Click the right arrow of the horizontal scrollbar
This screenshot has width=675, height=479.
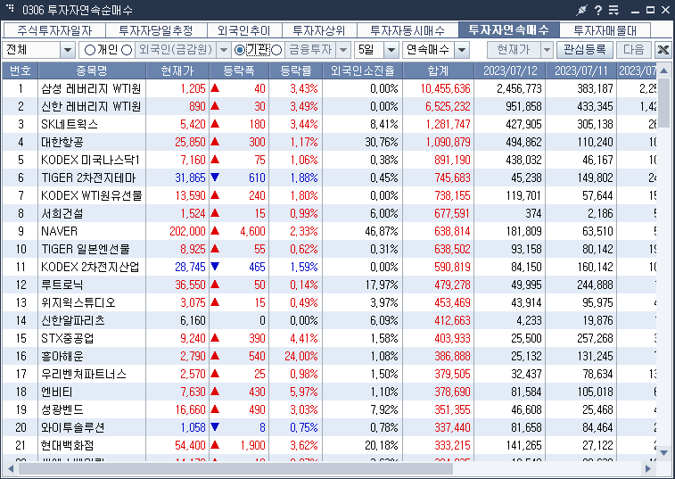[648, 468]
